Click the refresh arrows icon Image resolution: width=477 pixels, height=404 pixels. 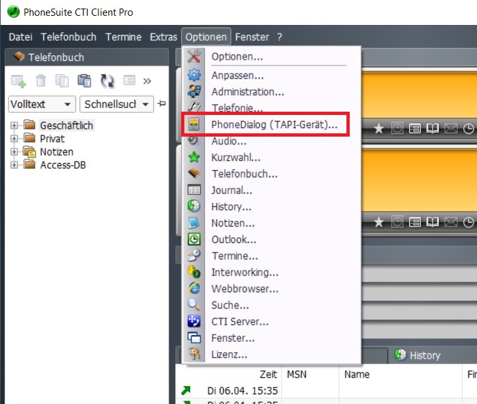pyautogui.click(x=107, y=81)
